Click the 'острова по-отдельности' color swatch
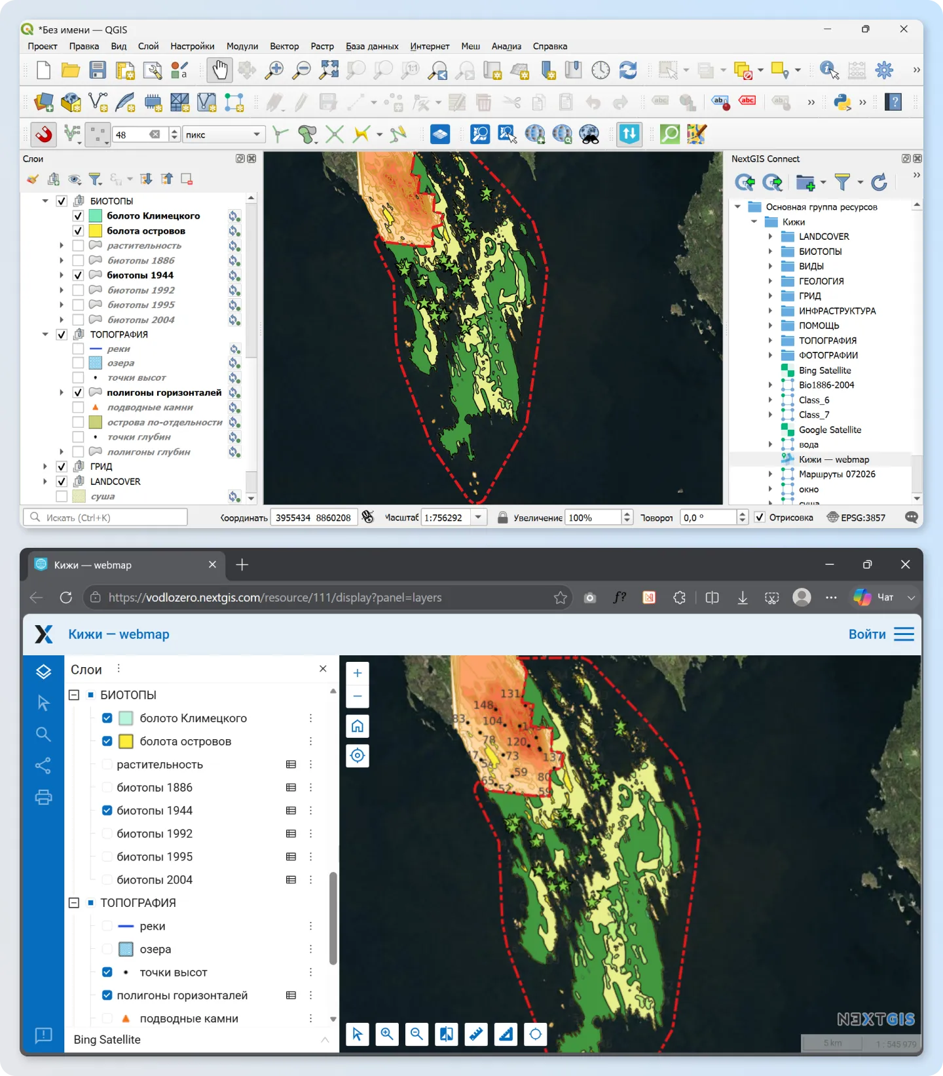Image resolution: width=943 pixels, height=1076 pixels. pos(96,422)
